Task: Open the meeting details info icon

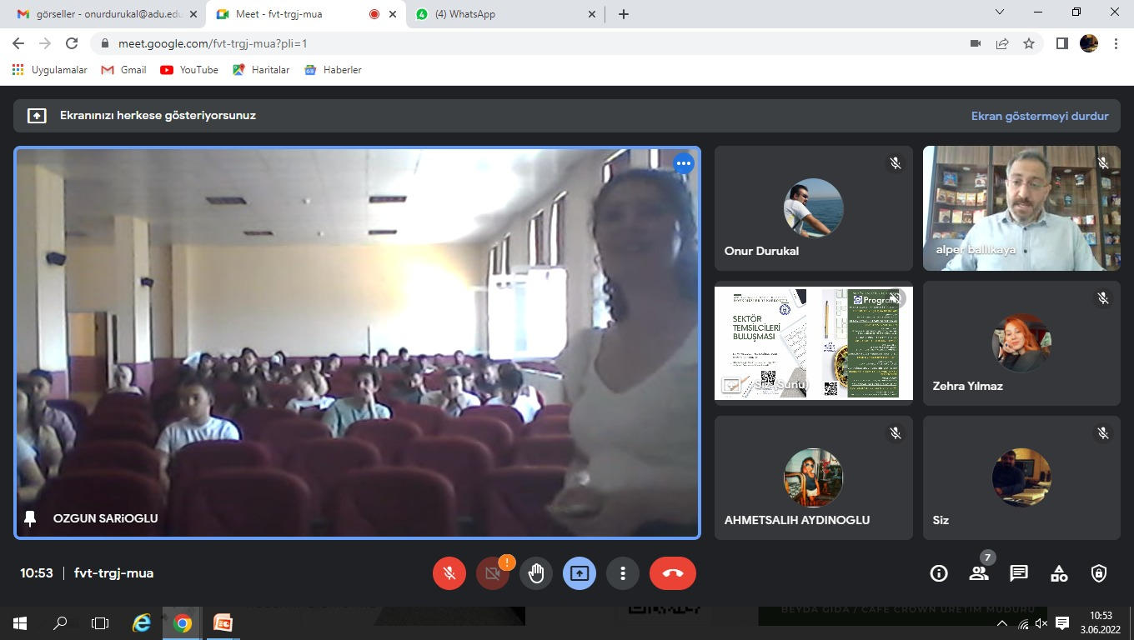Action: [x=939, y=573]
